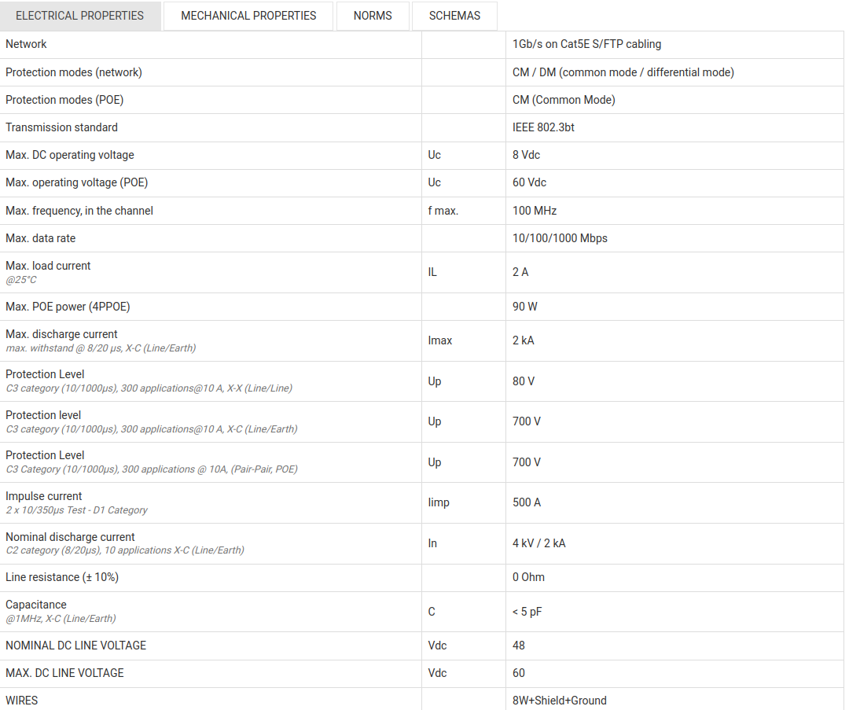Click the Imax symbol cell
This screenshot has height=710, width=849.
(x=440, y=340)
